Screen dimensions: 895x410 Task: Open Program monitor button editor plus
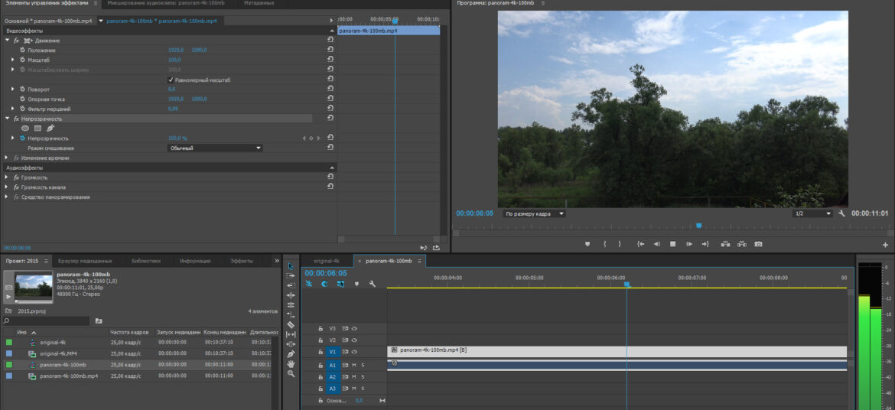tap(885, 245)
